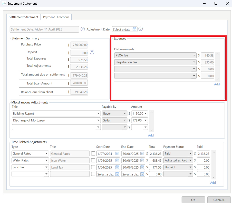The image size is (232, 205).
Task: Open Payable By dropdown for Building Report
Action: (125, 113)
